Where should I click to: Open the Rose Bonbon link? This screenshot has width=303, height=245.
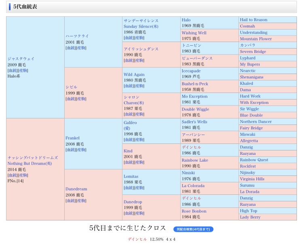click(194, 211)
